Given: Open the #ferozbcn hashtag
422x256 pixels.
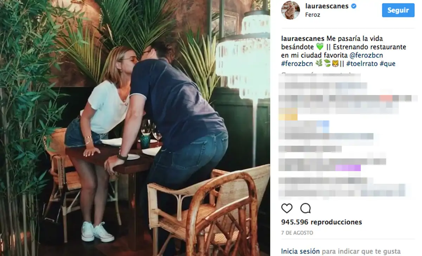Looking at the screenshot, I should tap(297, 64).
